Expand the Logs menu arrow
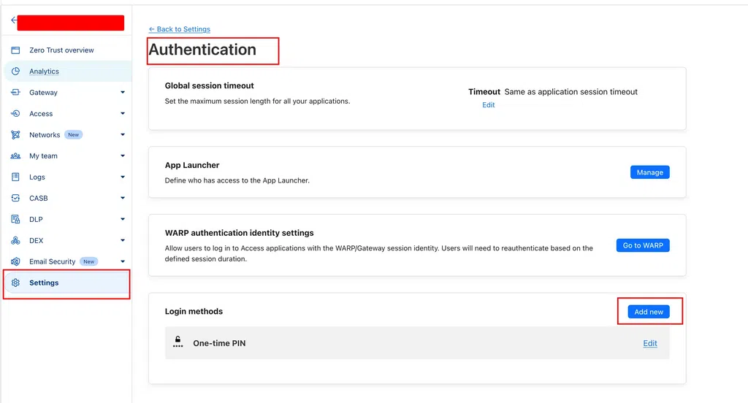This screenshot has height=403, width=748. pyautogui.click(x=123, y=177)
